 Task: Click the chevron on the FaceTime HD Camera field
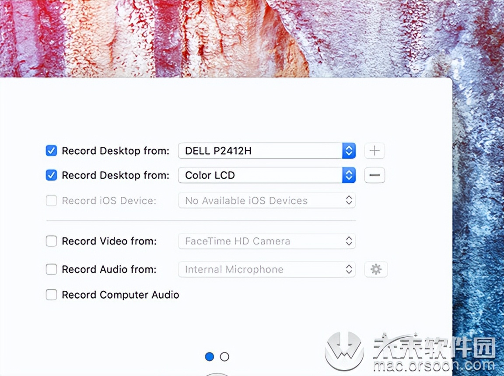click(349, 241)
